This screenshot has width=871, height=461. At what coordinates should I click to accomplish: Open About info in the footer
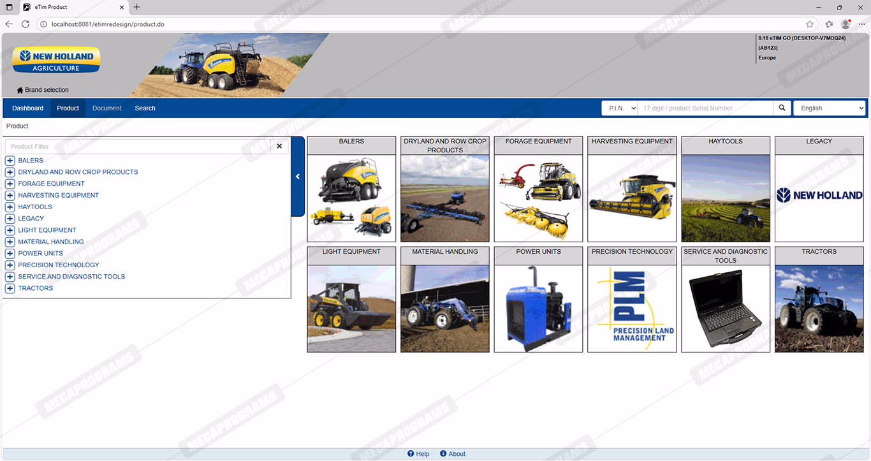tap(453, 454)
